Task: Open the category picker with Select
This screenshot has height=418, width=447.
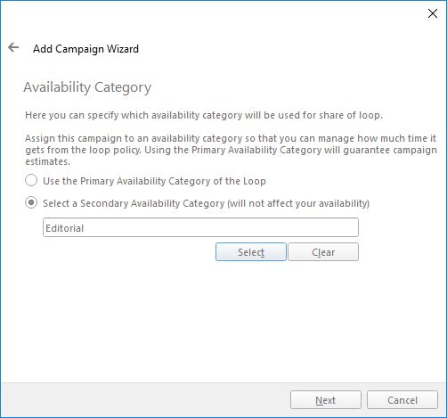Action: [x=251, y=252]
